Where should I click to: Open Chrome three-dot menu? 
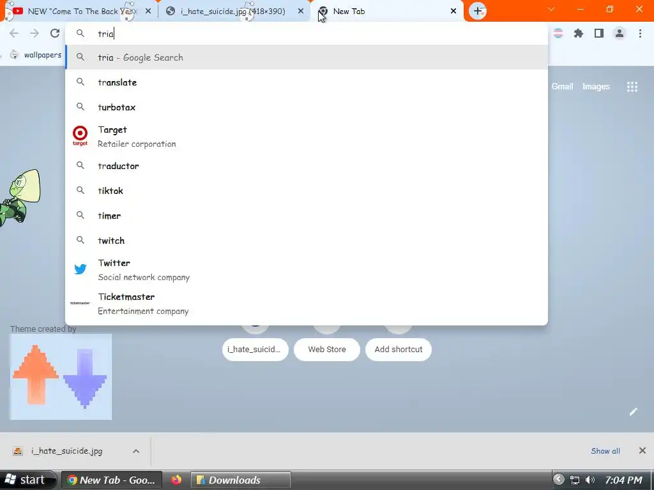coord(640,33)
